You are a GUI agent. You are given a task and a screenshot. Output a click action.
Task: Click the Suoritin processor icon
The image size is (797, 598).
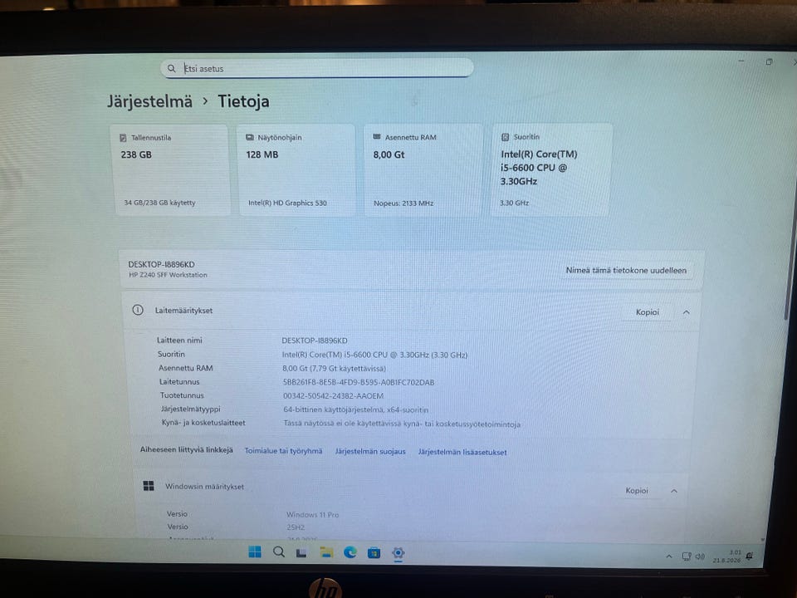click(506, 137)
